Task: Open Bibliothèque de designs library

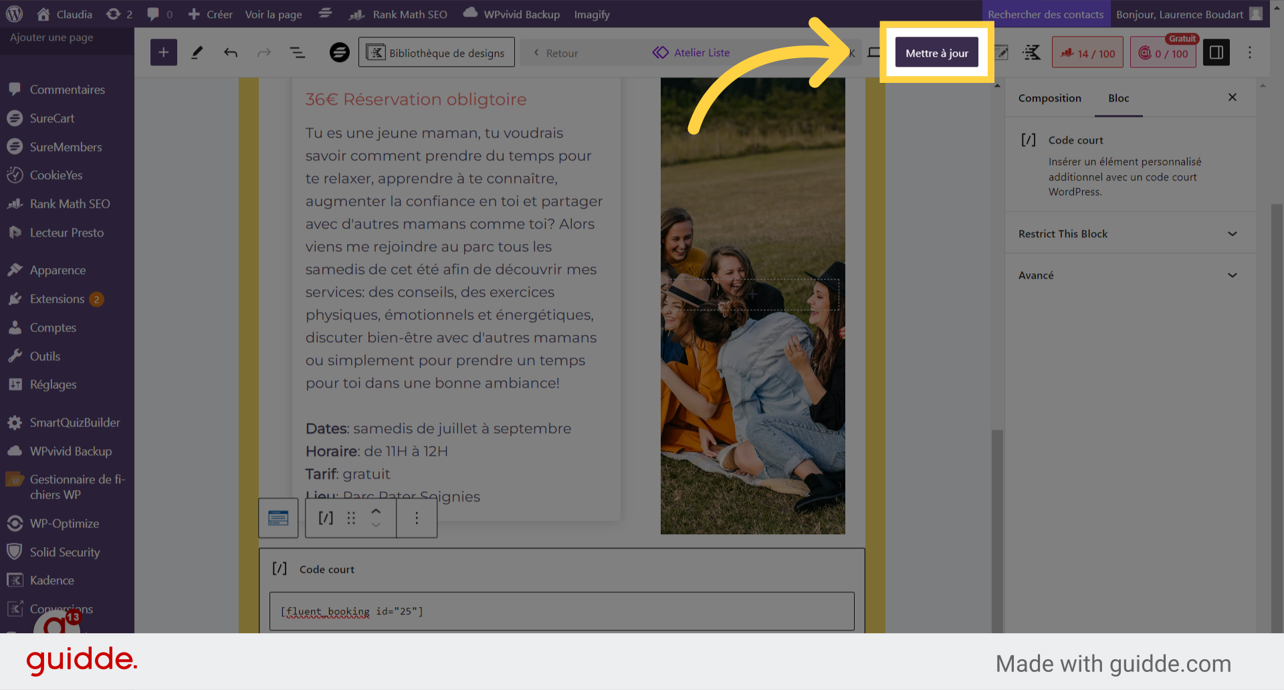Action: click(437, 53)
